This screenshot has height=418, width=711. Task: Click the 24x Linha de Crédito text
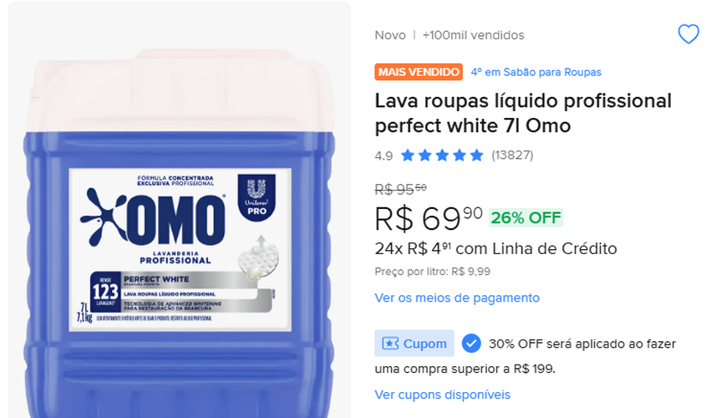pyautogui.click(x=495, y=249)
